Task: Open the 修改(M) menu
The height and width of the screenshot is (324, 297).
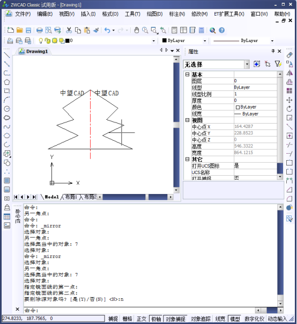Action: 199,14
